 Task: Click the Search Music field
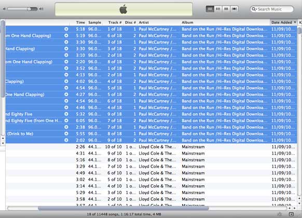[x=272, y=9]
